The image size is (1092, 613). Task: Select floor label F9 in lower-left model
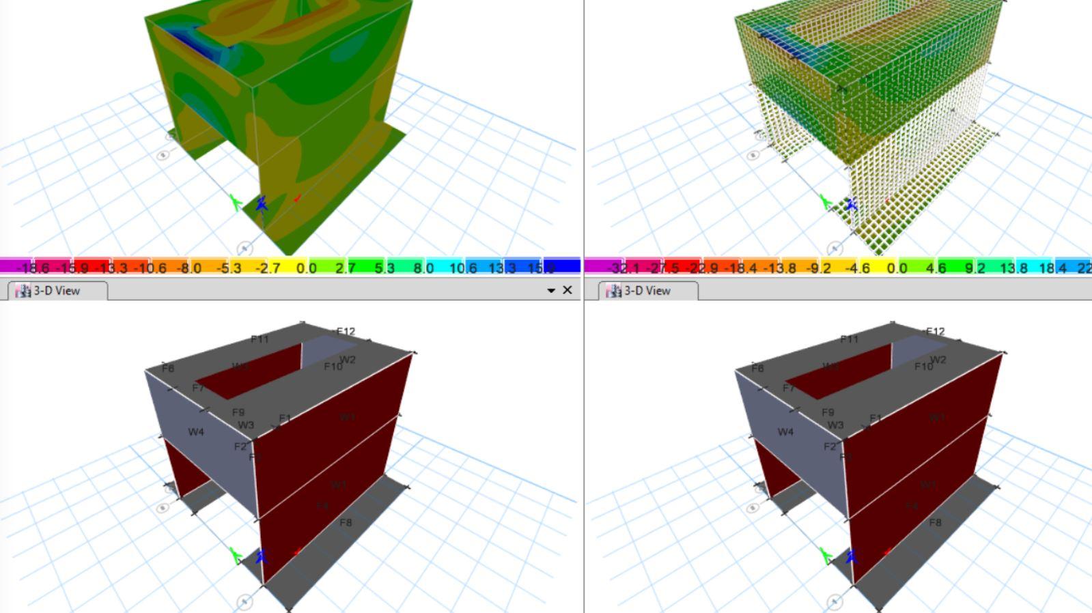[238, 412]
